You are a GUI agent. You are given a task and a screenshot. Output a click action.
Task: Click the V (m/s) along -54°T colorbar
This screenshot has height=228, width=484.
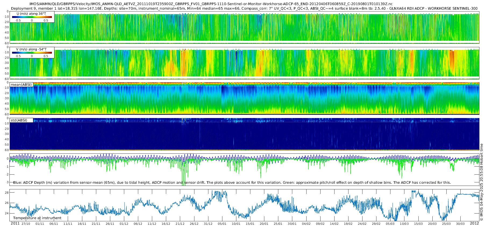32,53
